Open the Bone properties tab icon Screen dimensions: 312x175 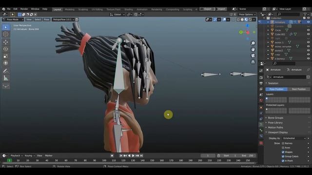pos(261,130)
